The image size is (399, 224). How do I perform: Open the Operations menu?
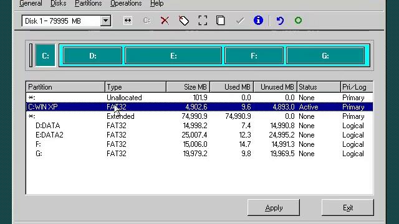click(126, 4)
